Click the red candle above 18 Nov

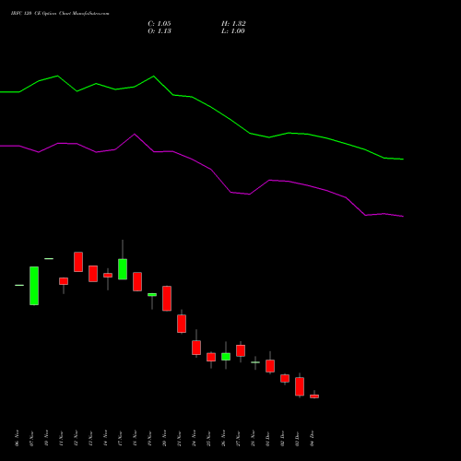tap(137, 281)
